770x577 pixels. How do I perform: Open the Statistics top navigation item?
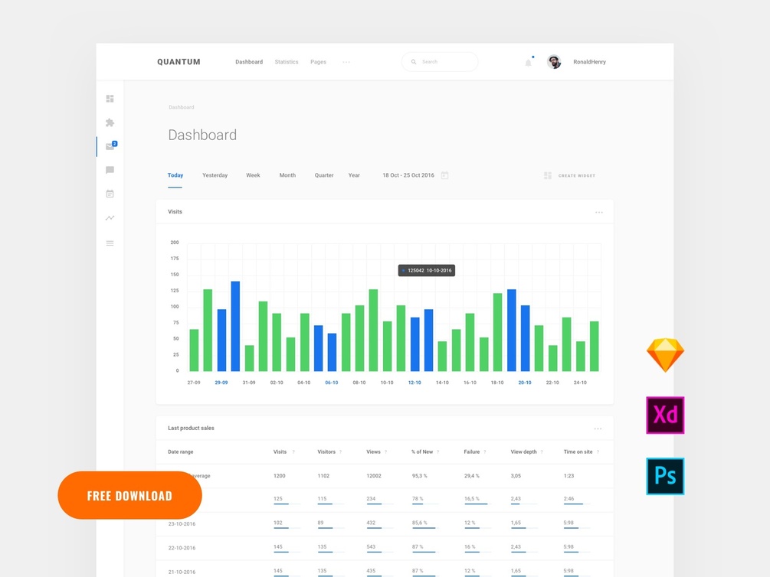click(x=287, y=62)
